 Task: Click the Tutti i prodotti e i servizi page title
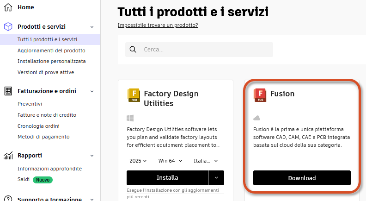193,12
